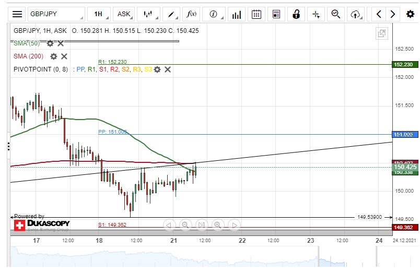Screen dimensions: 420x272
Task: Click the 24.12.2021 date label
Action: click(x=404, y=240)
